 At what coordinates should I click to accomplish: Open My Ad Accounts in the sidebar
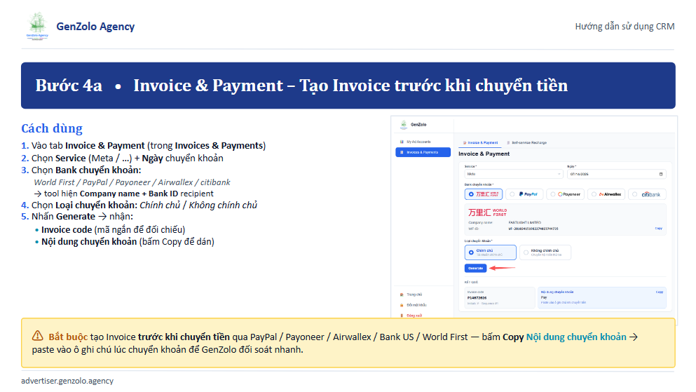pyautogui.click(x=418, y=142)
